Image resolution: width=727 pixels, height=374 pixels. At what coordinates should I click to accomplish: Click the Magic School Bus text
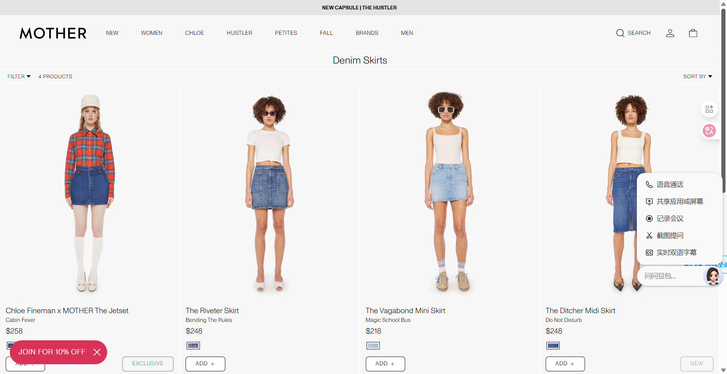tap(388, 320)
